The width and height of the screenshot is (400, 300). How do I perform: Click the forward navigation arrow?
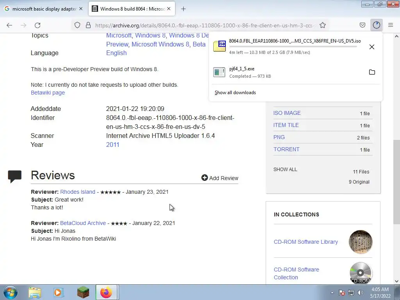pyautogui.click(x=23, y=25)
